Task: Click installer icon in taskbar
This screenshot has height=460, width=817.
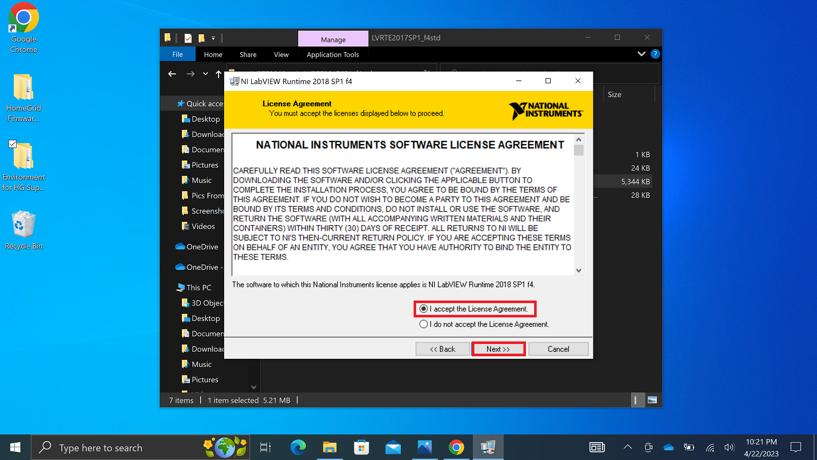Action: point(488,448)
